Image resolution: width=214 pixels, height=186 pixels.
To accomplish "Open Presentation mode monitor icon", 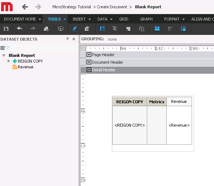I will click(x=61, y=29).
